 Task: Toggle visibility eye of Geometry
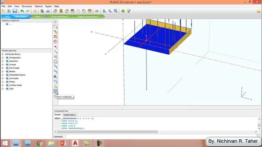[x=7, y=61]
